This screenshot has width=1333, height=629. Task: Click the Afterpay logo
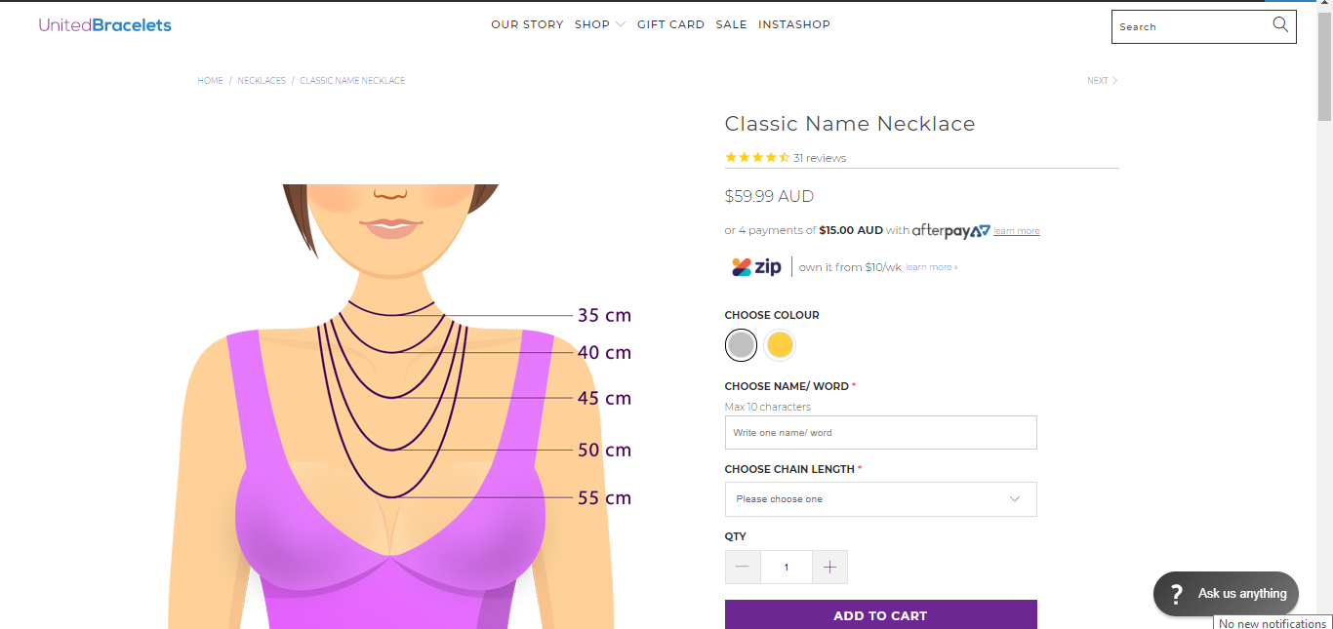click(950, 231)
